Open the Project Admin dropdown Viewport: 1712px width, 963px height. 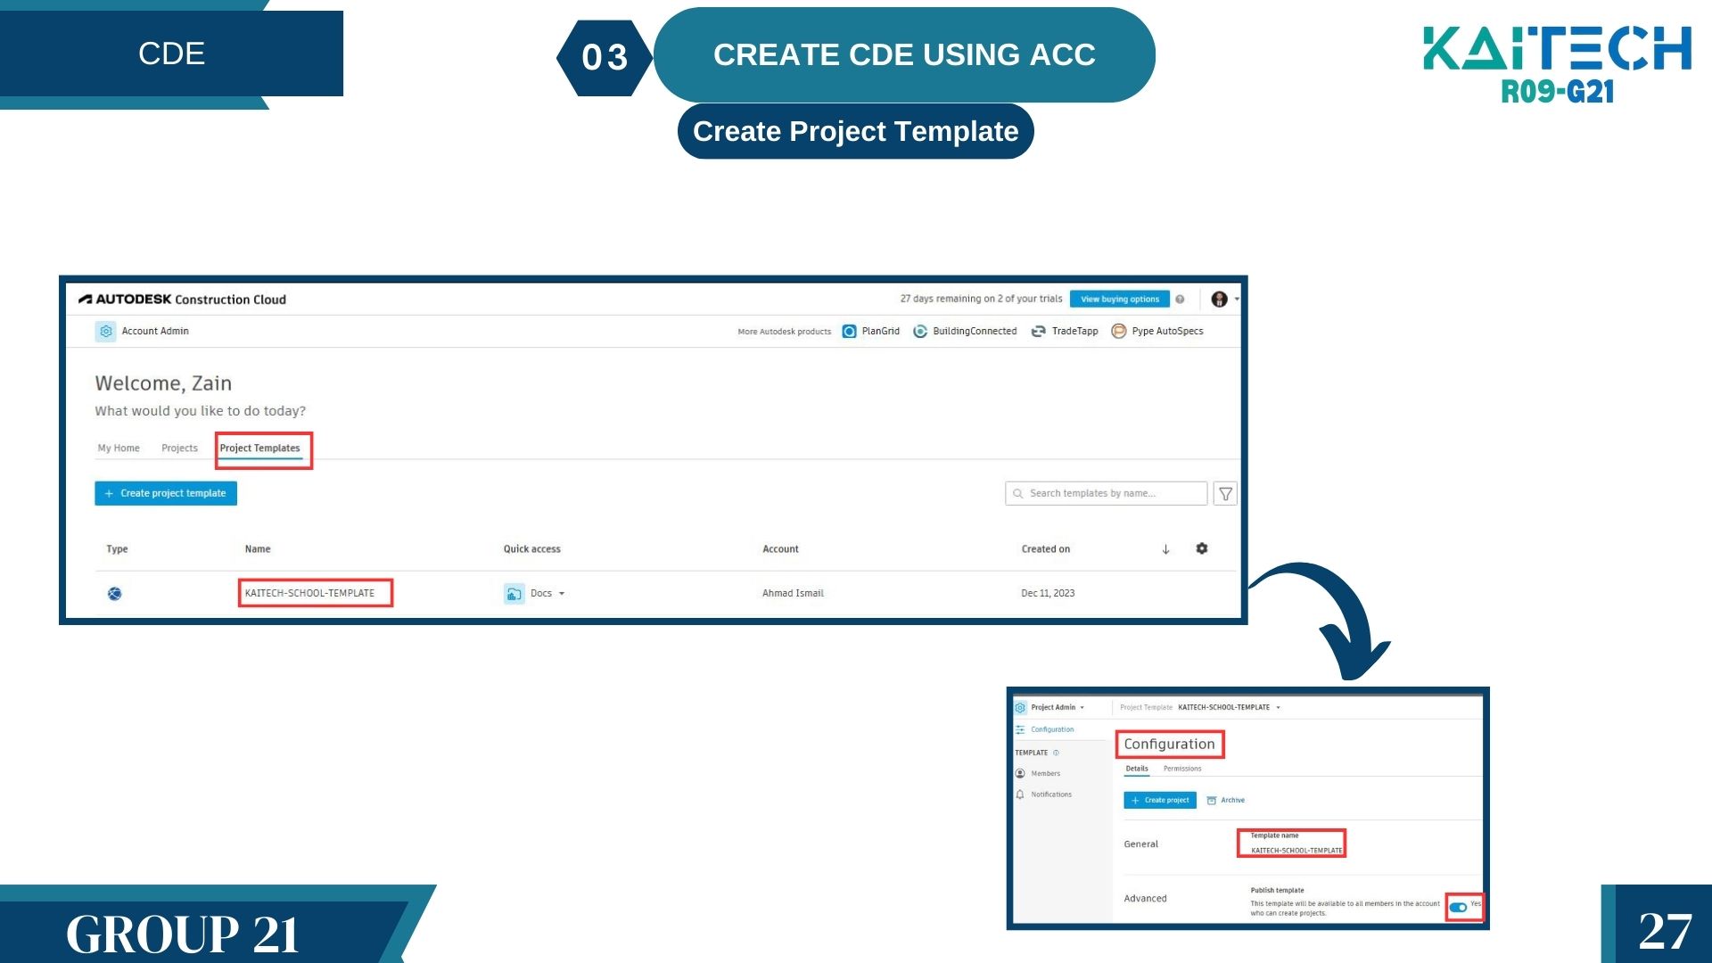[1082, 707]
